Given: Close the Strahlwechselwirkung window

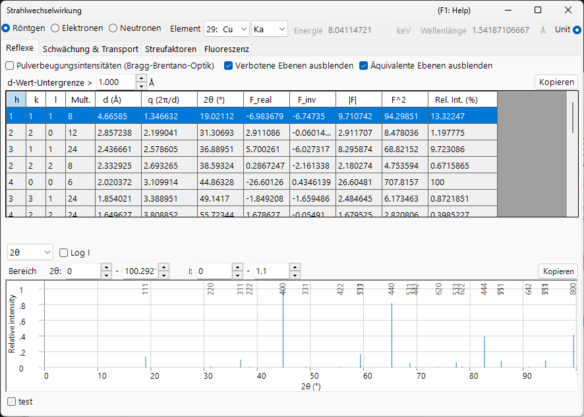Looking at the screenshot, I should coord(568,10).
